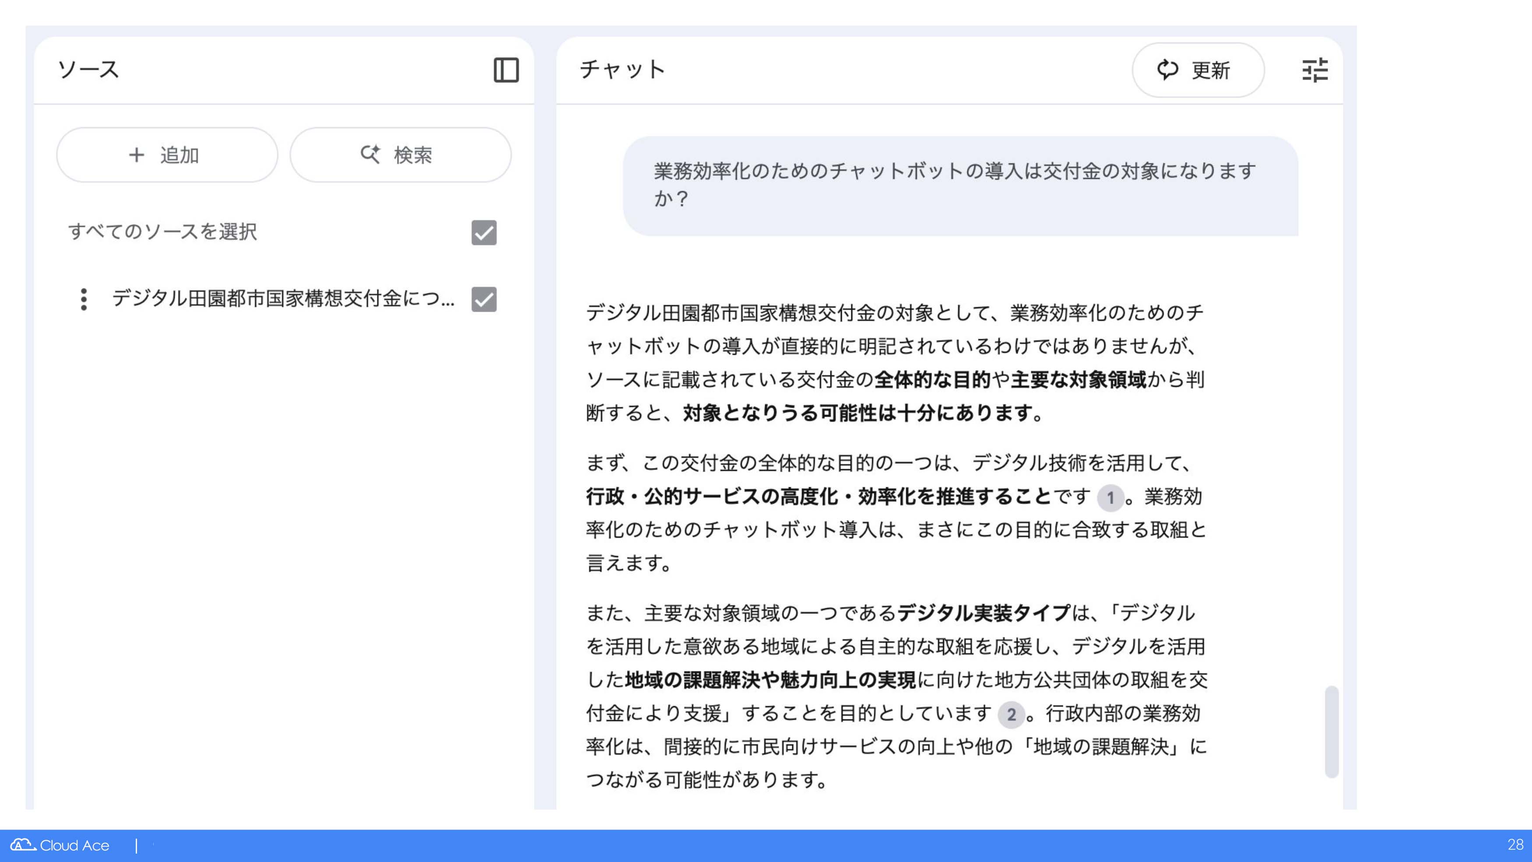This screenshot has height=862, width=1532.
Task: Open chat settings sliders icon
Action: [1314, 70]
